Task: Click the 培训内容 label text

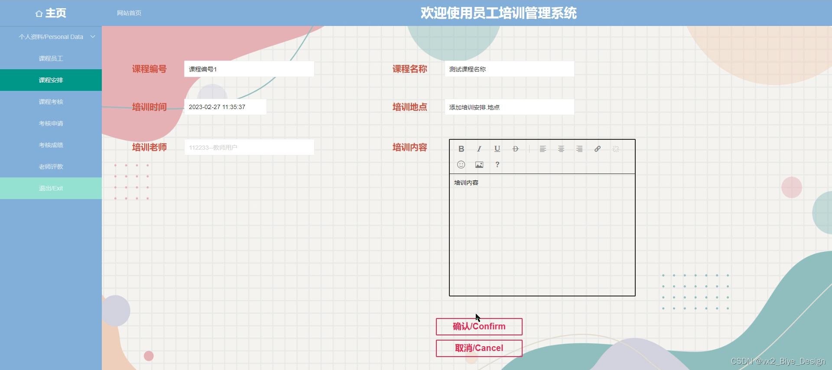Action: click(410, 148)
